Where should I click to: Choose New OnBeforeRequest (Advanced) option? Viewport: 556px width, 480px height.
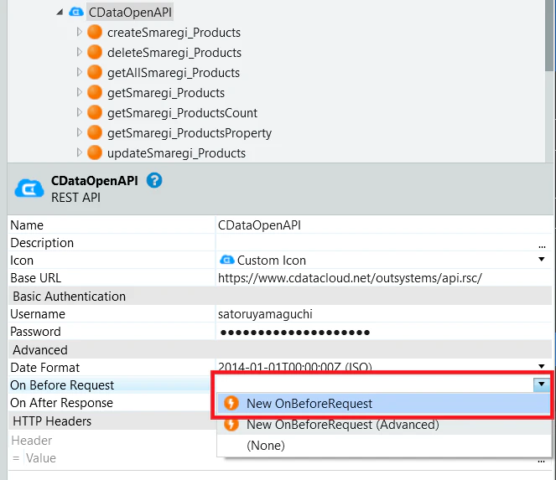384,425
